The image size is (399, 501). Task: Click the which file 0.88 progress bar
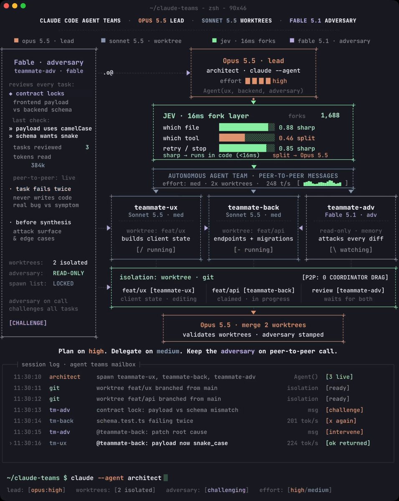247,127
